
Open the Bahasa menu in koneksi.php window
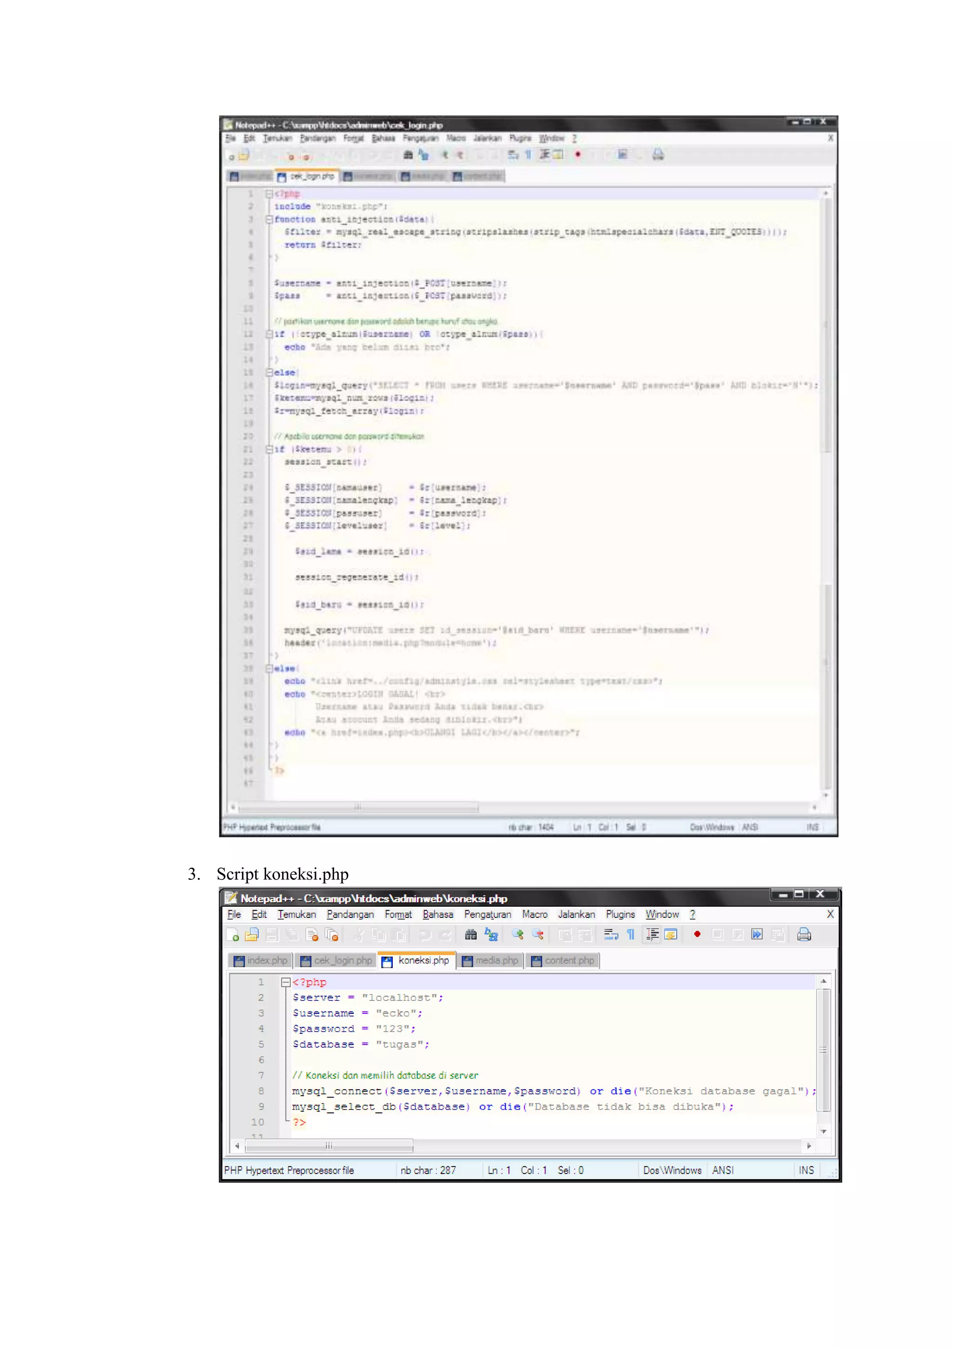pos(438,915)
